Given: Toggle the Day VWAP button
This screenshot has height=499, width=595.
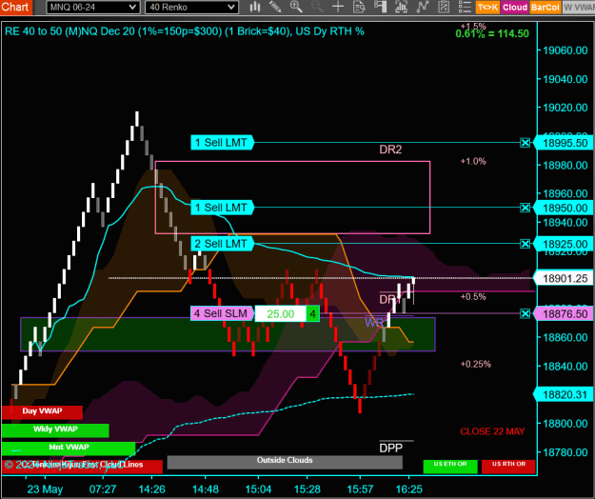Looking at the screenshot, I should pos(42,412).
